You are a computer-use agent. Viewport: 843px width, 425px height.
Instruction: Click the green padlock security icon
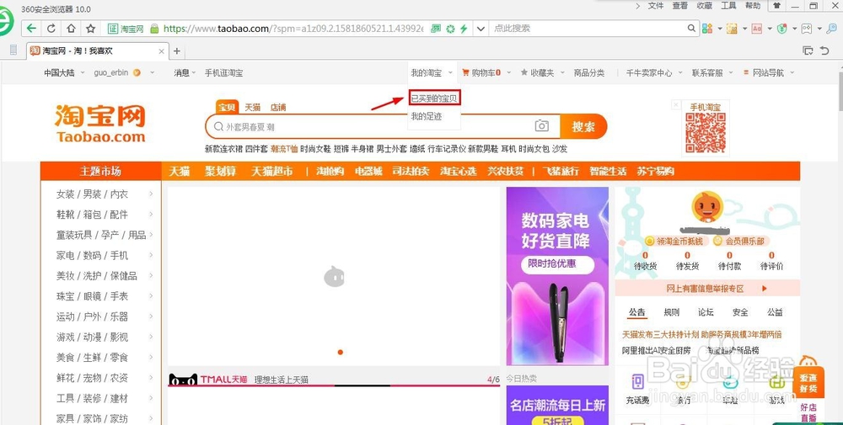(155, 29)
